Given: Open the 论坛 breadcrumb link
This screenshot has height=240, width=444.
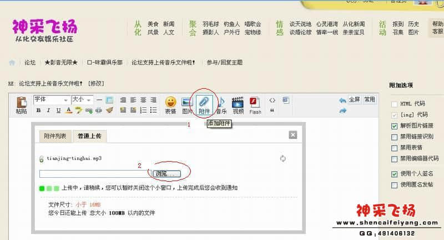Looking at the screenshot, I should point(30,63).
